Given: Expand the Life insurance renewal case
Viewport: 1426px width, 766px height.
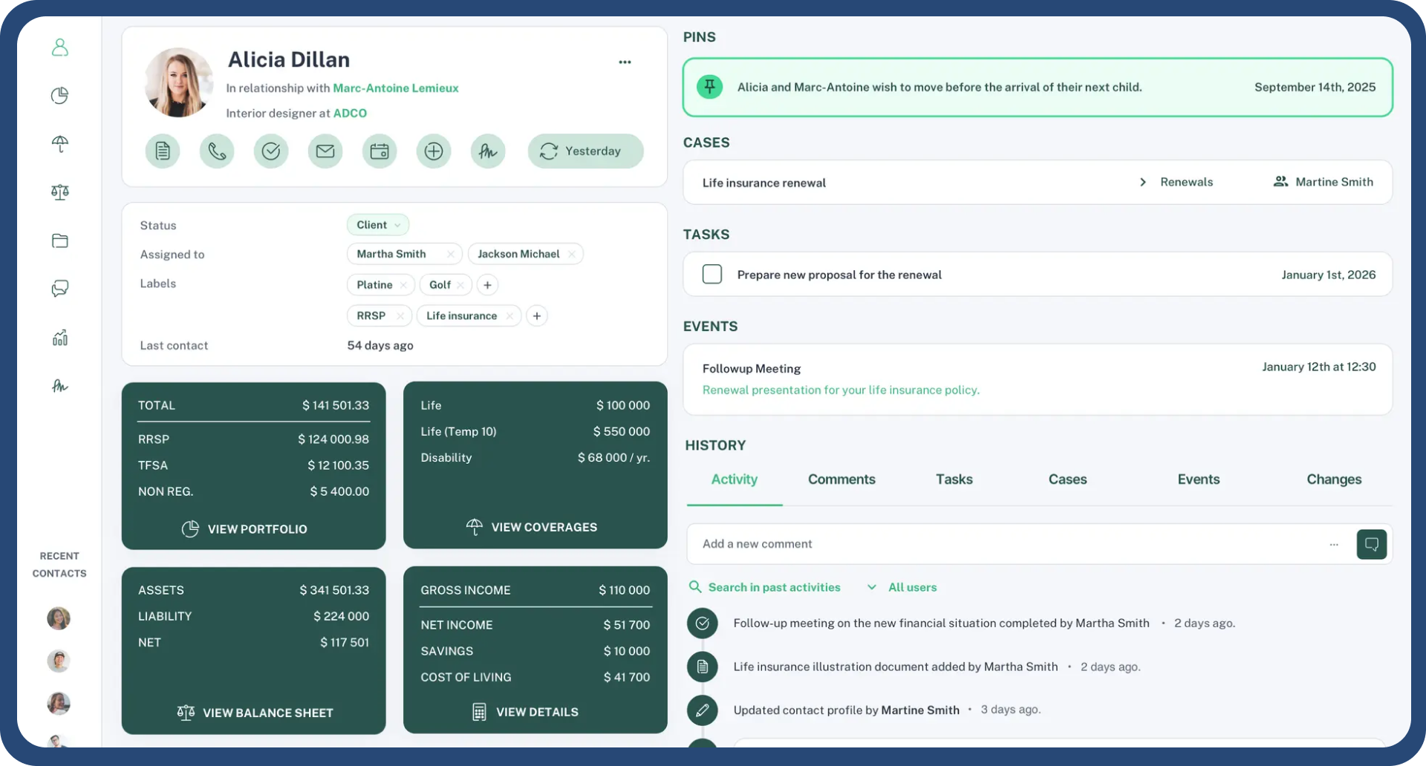Looking at the screenshot, I should 1142,182.
